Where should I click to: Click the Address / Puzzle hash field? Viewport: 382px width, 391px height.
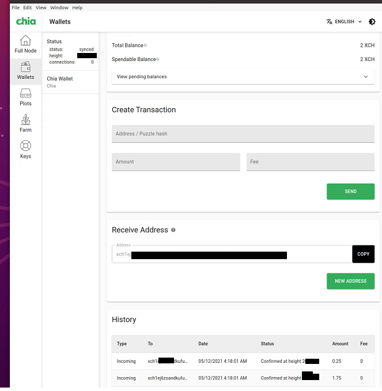[x=243, y=134]
